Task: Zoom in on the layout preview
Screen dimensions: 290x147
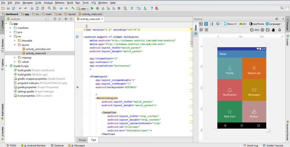Action: tap(262, 30)
